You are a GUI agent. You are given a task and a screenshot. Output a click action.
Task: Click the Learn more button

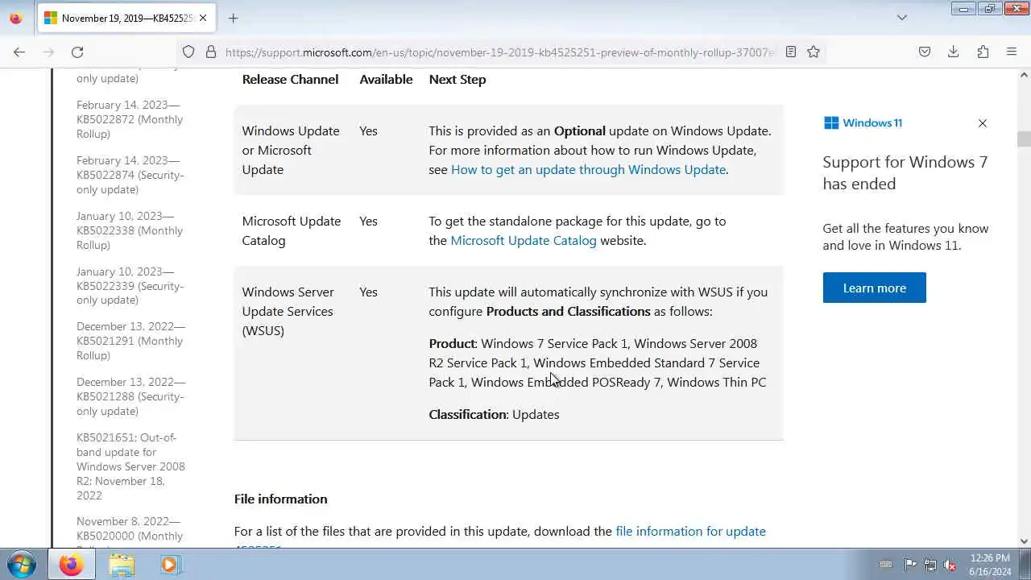pyautogui.click(x=875, y=288)
